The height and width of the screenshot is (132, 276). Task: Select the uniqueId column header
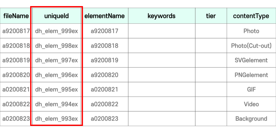[x=56, y=16]
